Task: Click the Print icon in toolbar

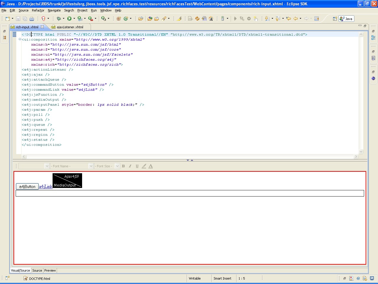Action: pos(32,19)
